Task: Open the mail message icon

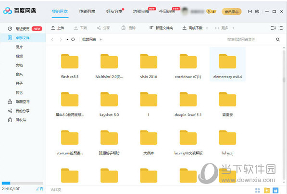Action: [250, 11]
